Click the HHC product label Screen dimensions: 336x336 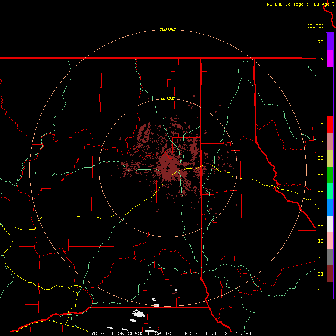pos(328,22)
